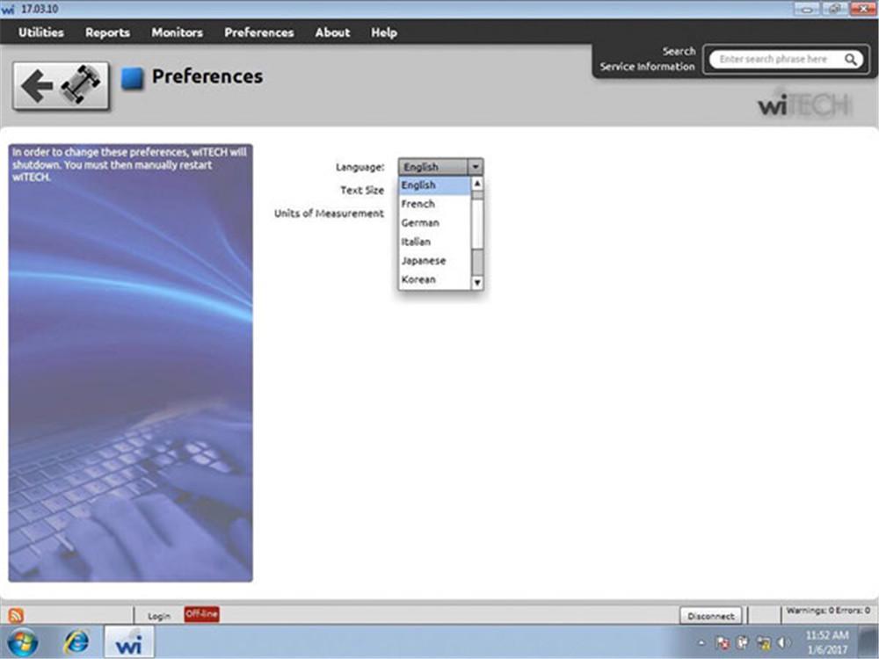Select French from the language list
Image resolution: width=879 pixels, height=659 pixels.
pos(418,204)
